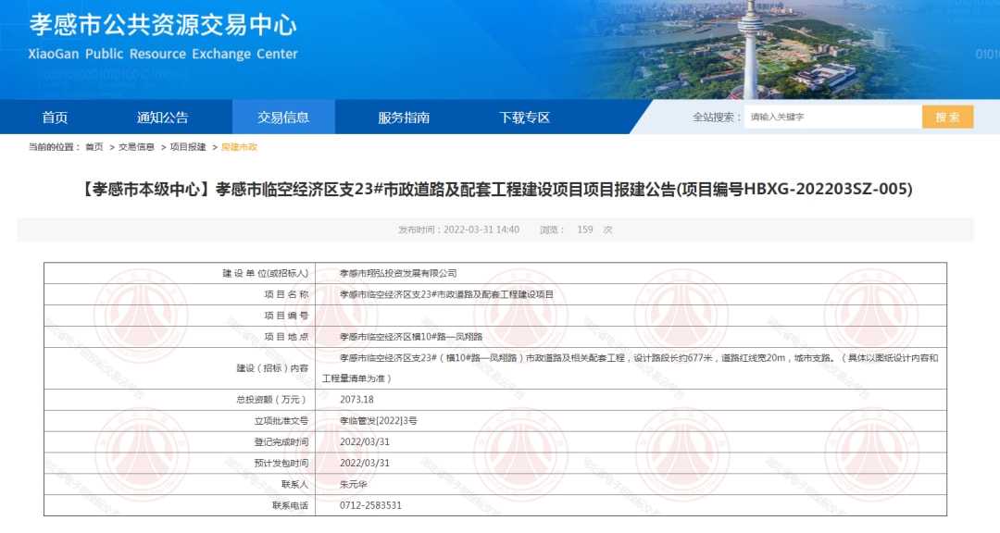Switch to the 下载专区 navigation tab
This screenshot has width=1000, height=533.
click(x=524, y=118)
